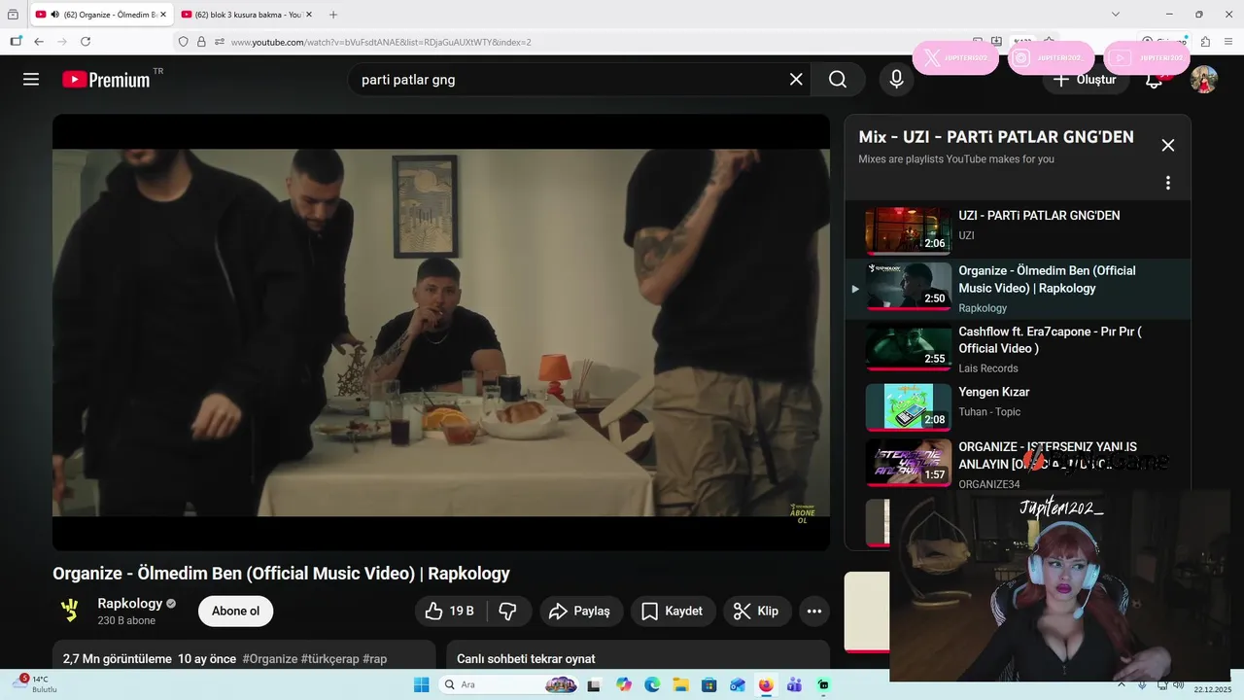
Task: Open Firefox from the taskbar
Action: [766, 684]
